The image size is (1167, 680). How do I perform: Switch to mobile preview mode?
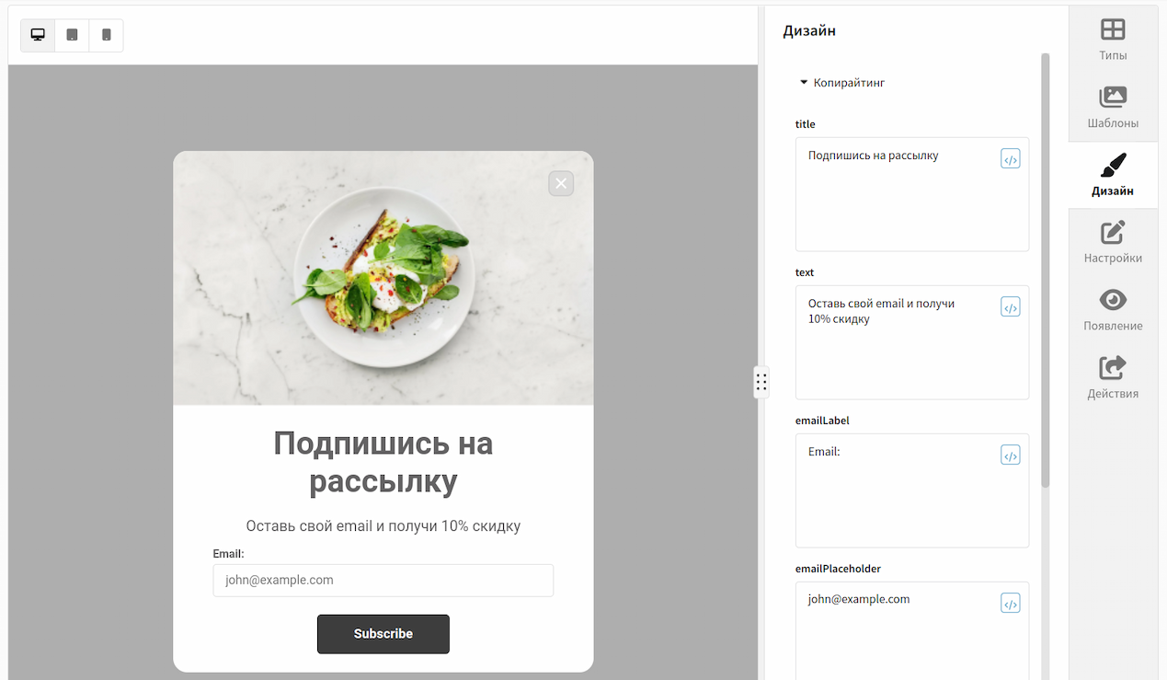(106, 35)
